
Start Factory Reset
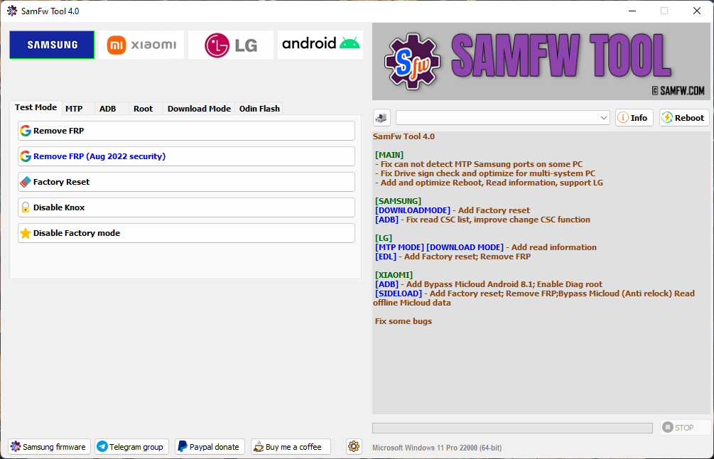tap(186, 182)
